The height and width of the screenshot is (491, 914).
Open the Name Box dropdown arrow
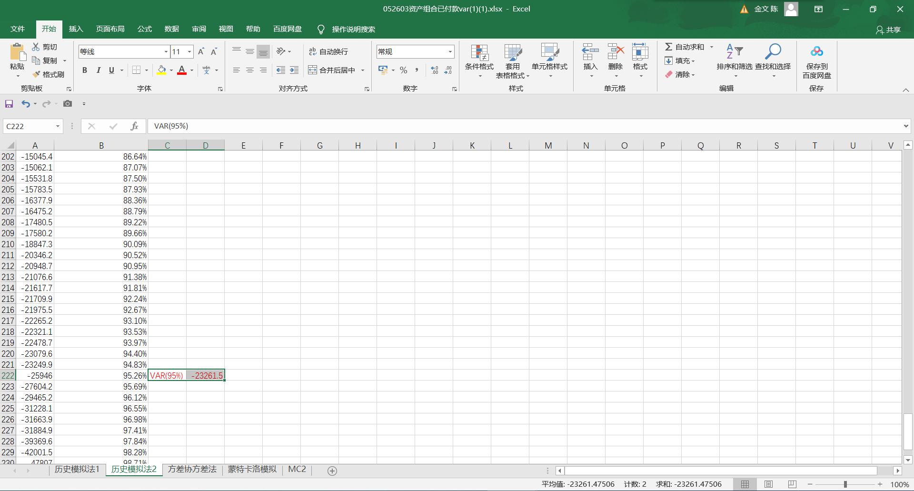[x=58, y=126]
